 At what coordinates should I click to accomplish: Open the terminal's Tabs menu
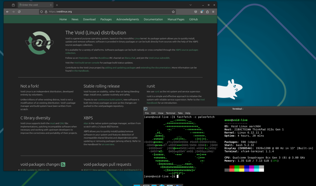point(180,113)
